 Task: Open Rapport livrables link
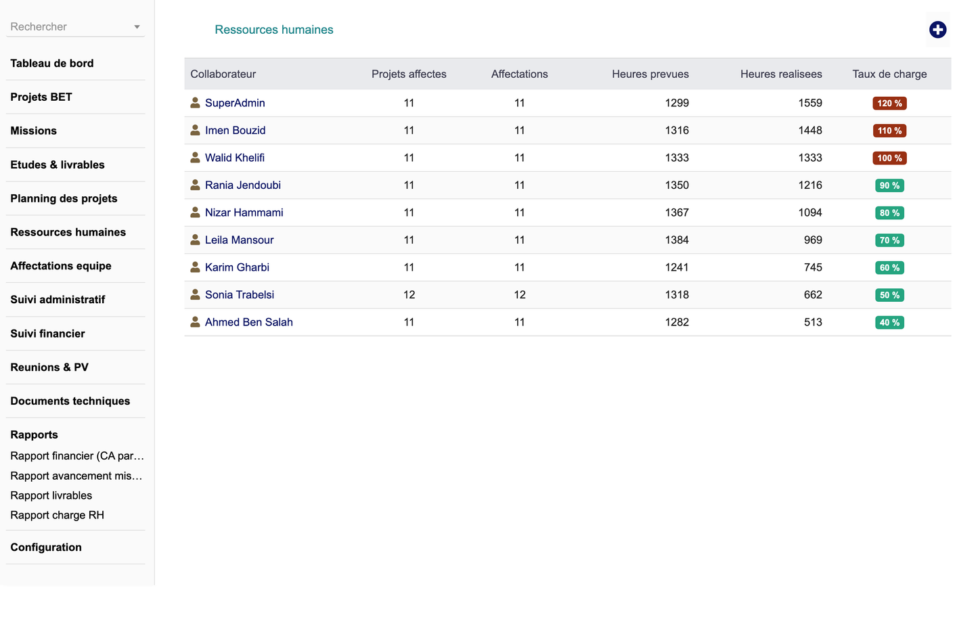tap(51, 495)
